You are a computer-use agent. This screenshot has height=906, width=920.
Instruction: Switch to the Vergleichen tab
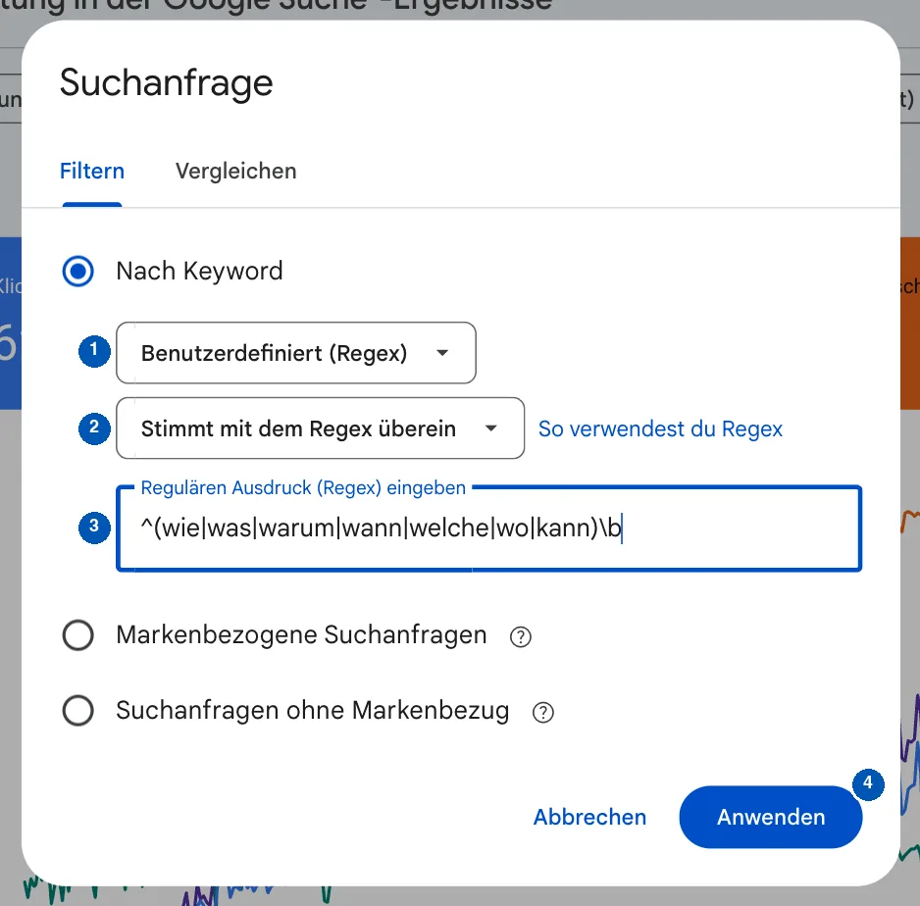(x=235, y=172)
